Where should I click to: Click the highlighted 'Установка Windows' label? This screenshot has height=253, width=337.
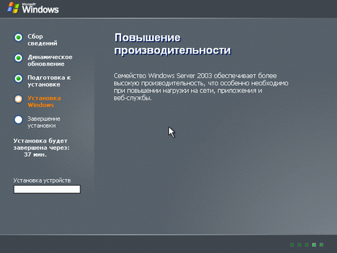click(x=44, y=102)
